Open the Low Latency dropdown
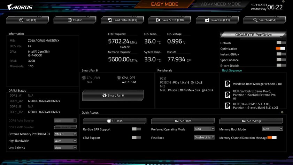This screenshot has height=165, width=293. point(65,148)
